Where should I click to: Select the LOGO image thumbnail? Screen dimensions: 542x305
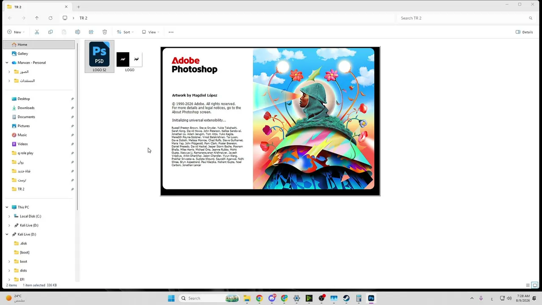pyautogui.click(x=130, y=60)
